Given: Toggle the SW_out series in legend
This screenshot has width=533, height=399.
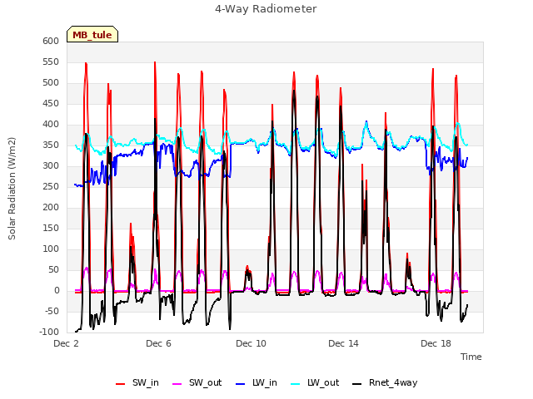Looking at the screenshot, I should (x=197, y=383).
